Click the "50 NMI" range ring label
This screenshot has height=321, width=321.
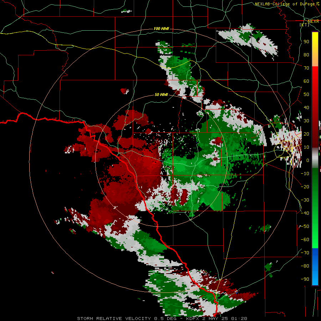(x=161, y=95)
